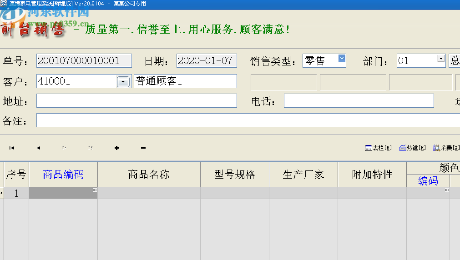Click the 部门 combo box showing 01
The width and height of the screenshot is (460, 260).
click(421, 60)
